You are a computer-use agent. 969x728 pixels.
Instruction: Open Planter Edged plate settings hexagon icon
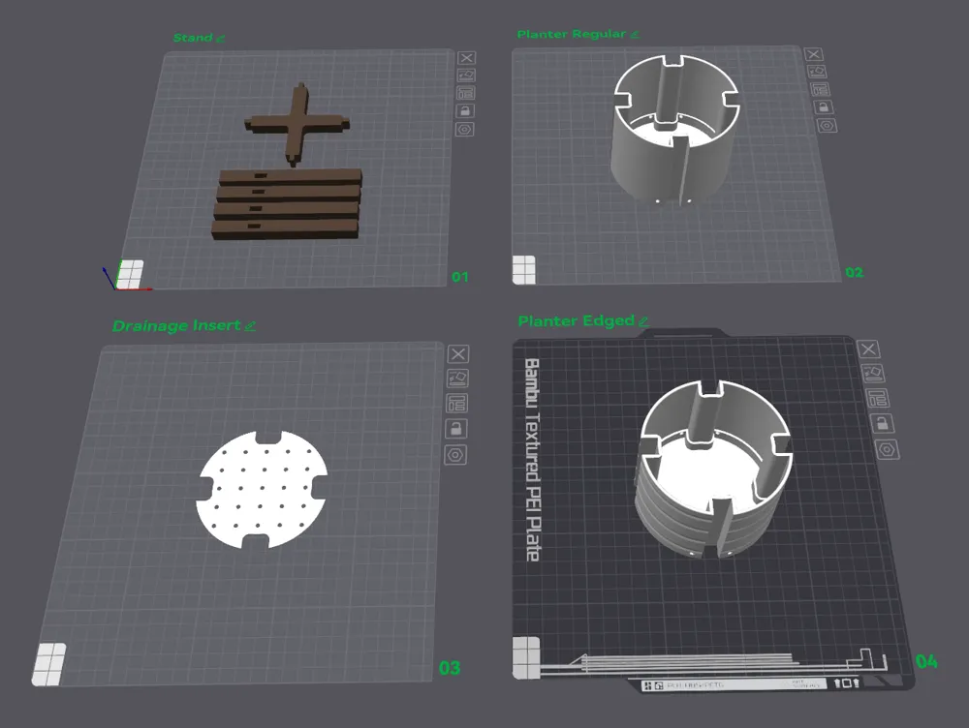click(887, 449)
